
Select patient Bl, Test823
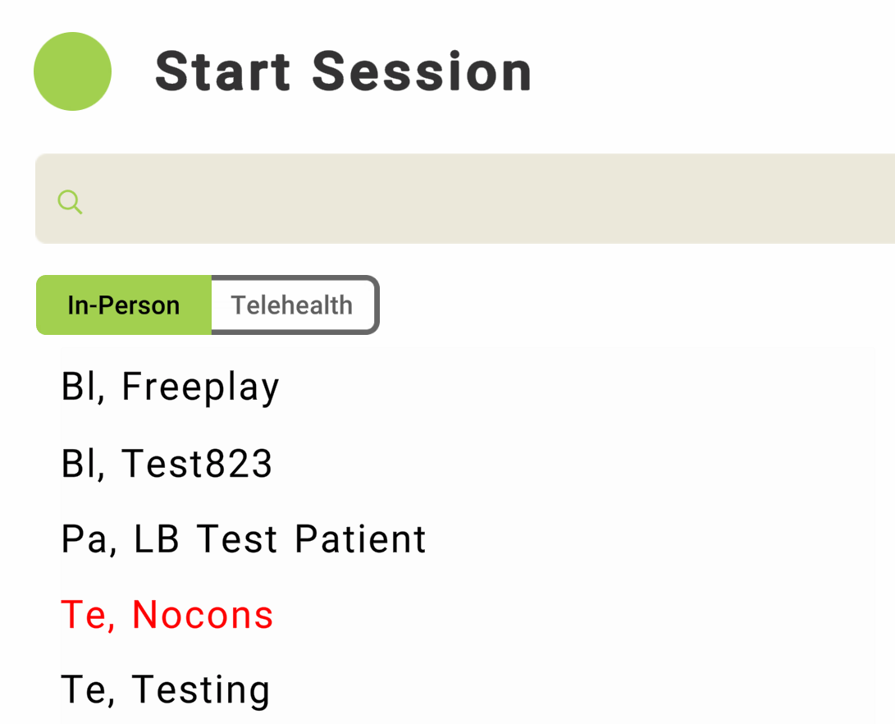click(x=167, y=464)
